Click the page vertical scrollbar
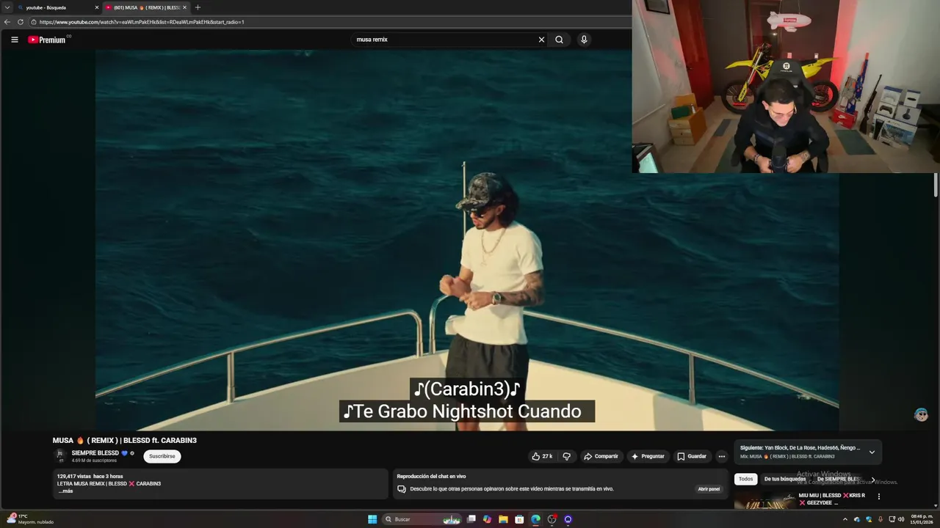 point(936,185)
